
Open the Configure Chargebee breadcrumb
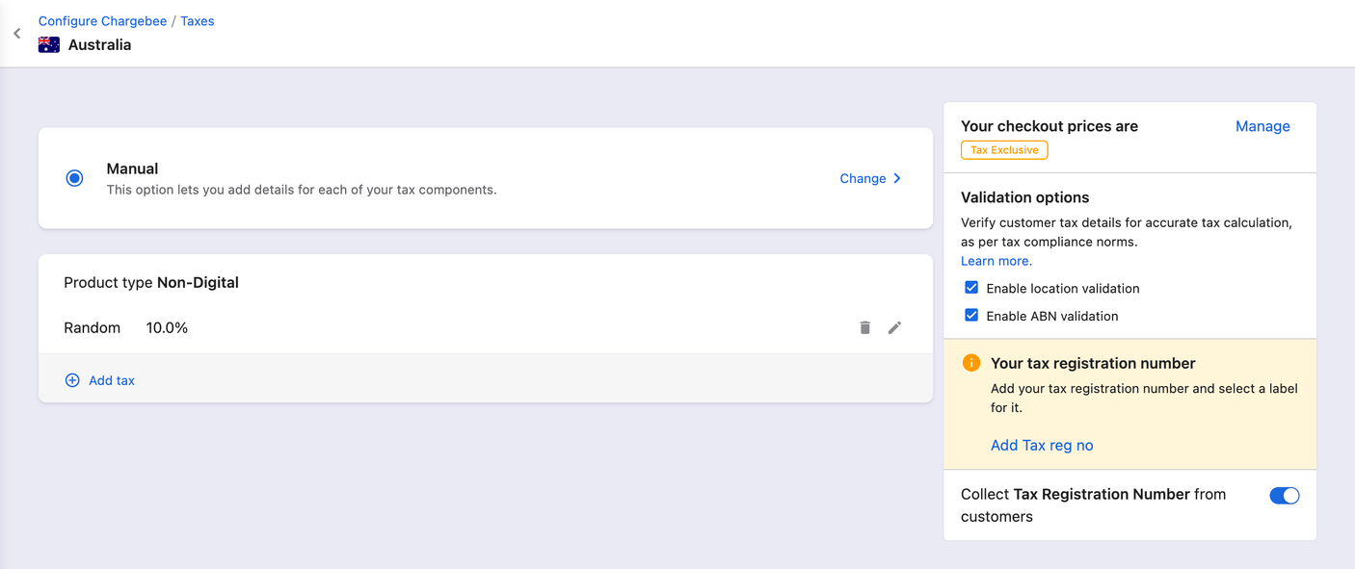pyautogui.click(x=102, y=21)
